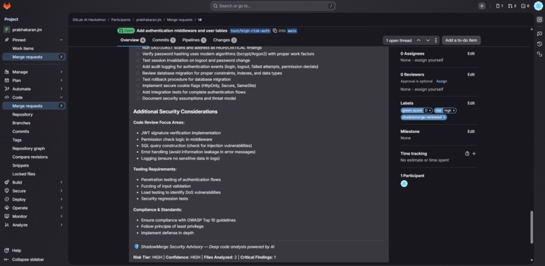Image resolution: width=545 pixels, height=266 pixels.
Task: Switch to the Pipelines tab
Action: tap(194, 41)
